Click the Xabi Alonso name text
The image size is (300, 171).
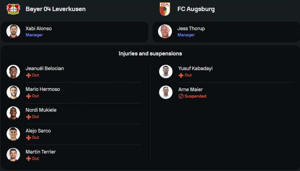[x=38, y=28]
